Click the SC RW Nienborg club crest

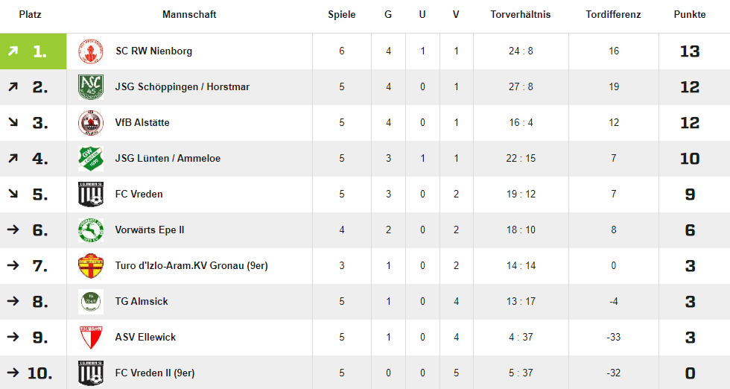tap(91, 51)
